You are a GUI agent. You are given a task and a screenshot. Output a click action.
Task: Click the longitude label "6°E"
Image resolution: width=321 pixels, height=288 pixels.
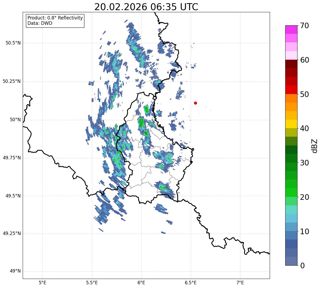[x=142, y=283]
